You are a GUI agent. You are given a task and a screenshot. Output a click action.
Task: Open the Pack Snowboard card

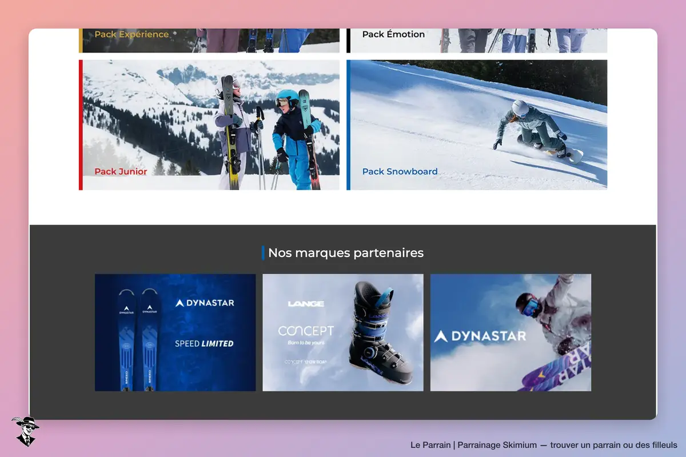tap(477, 125)
